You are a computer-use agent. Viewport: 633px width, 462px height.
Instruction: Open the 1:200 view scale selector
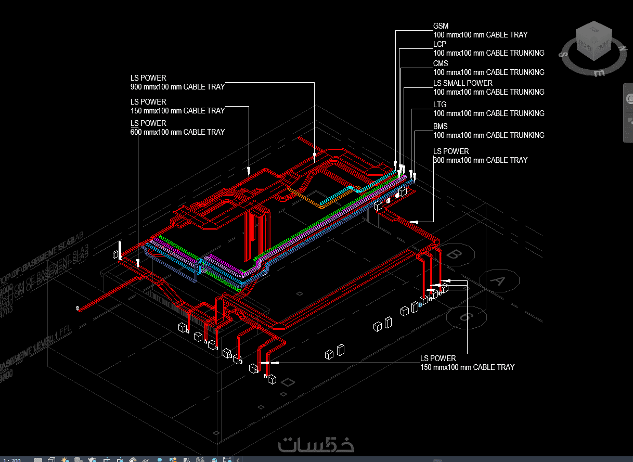point(12,460)
